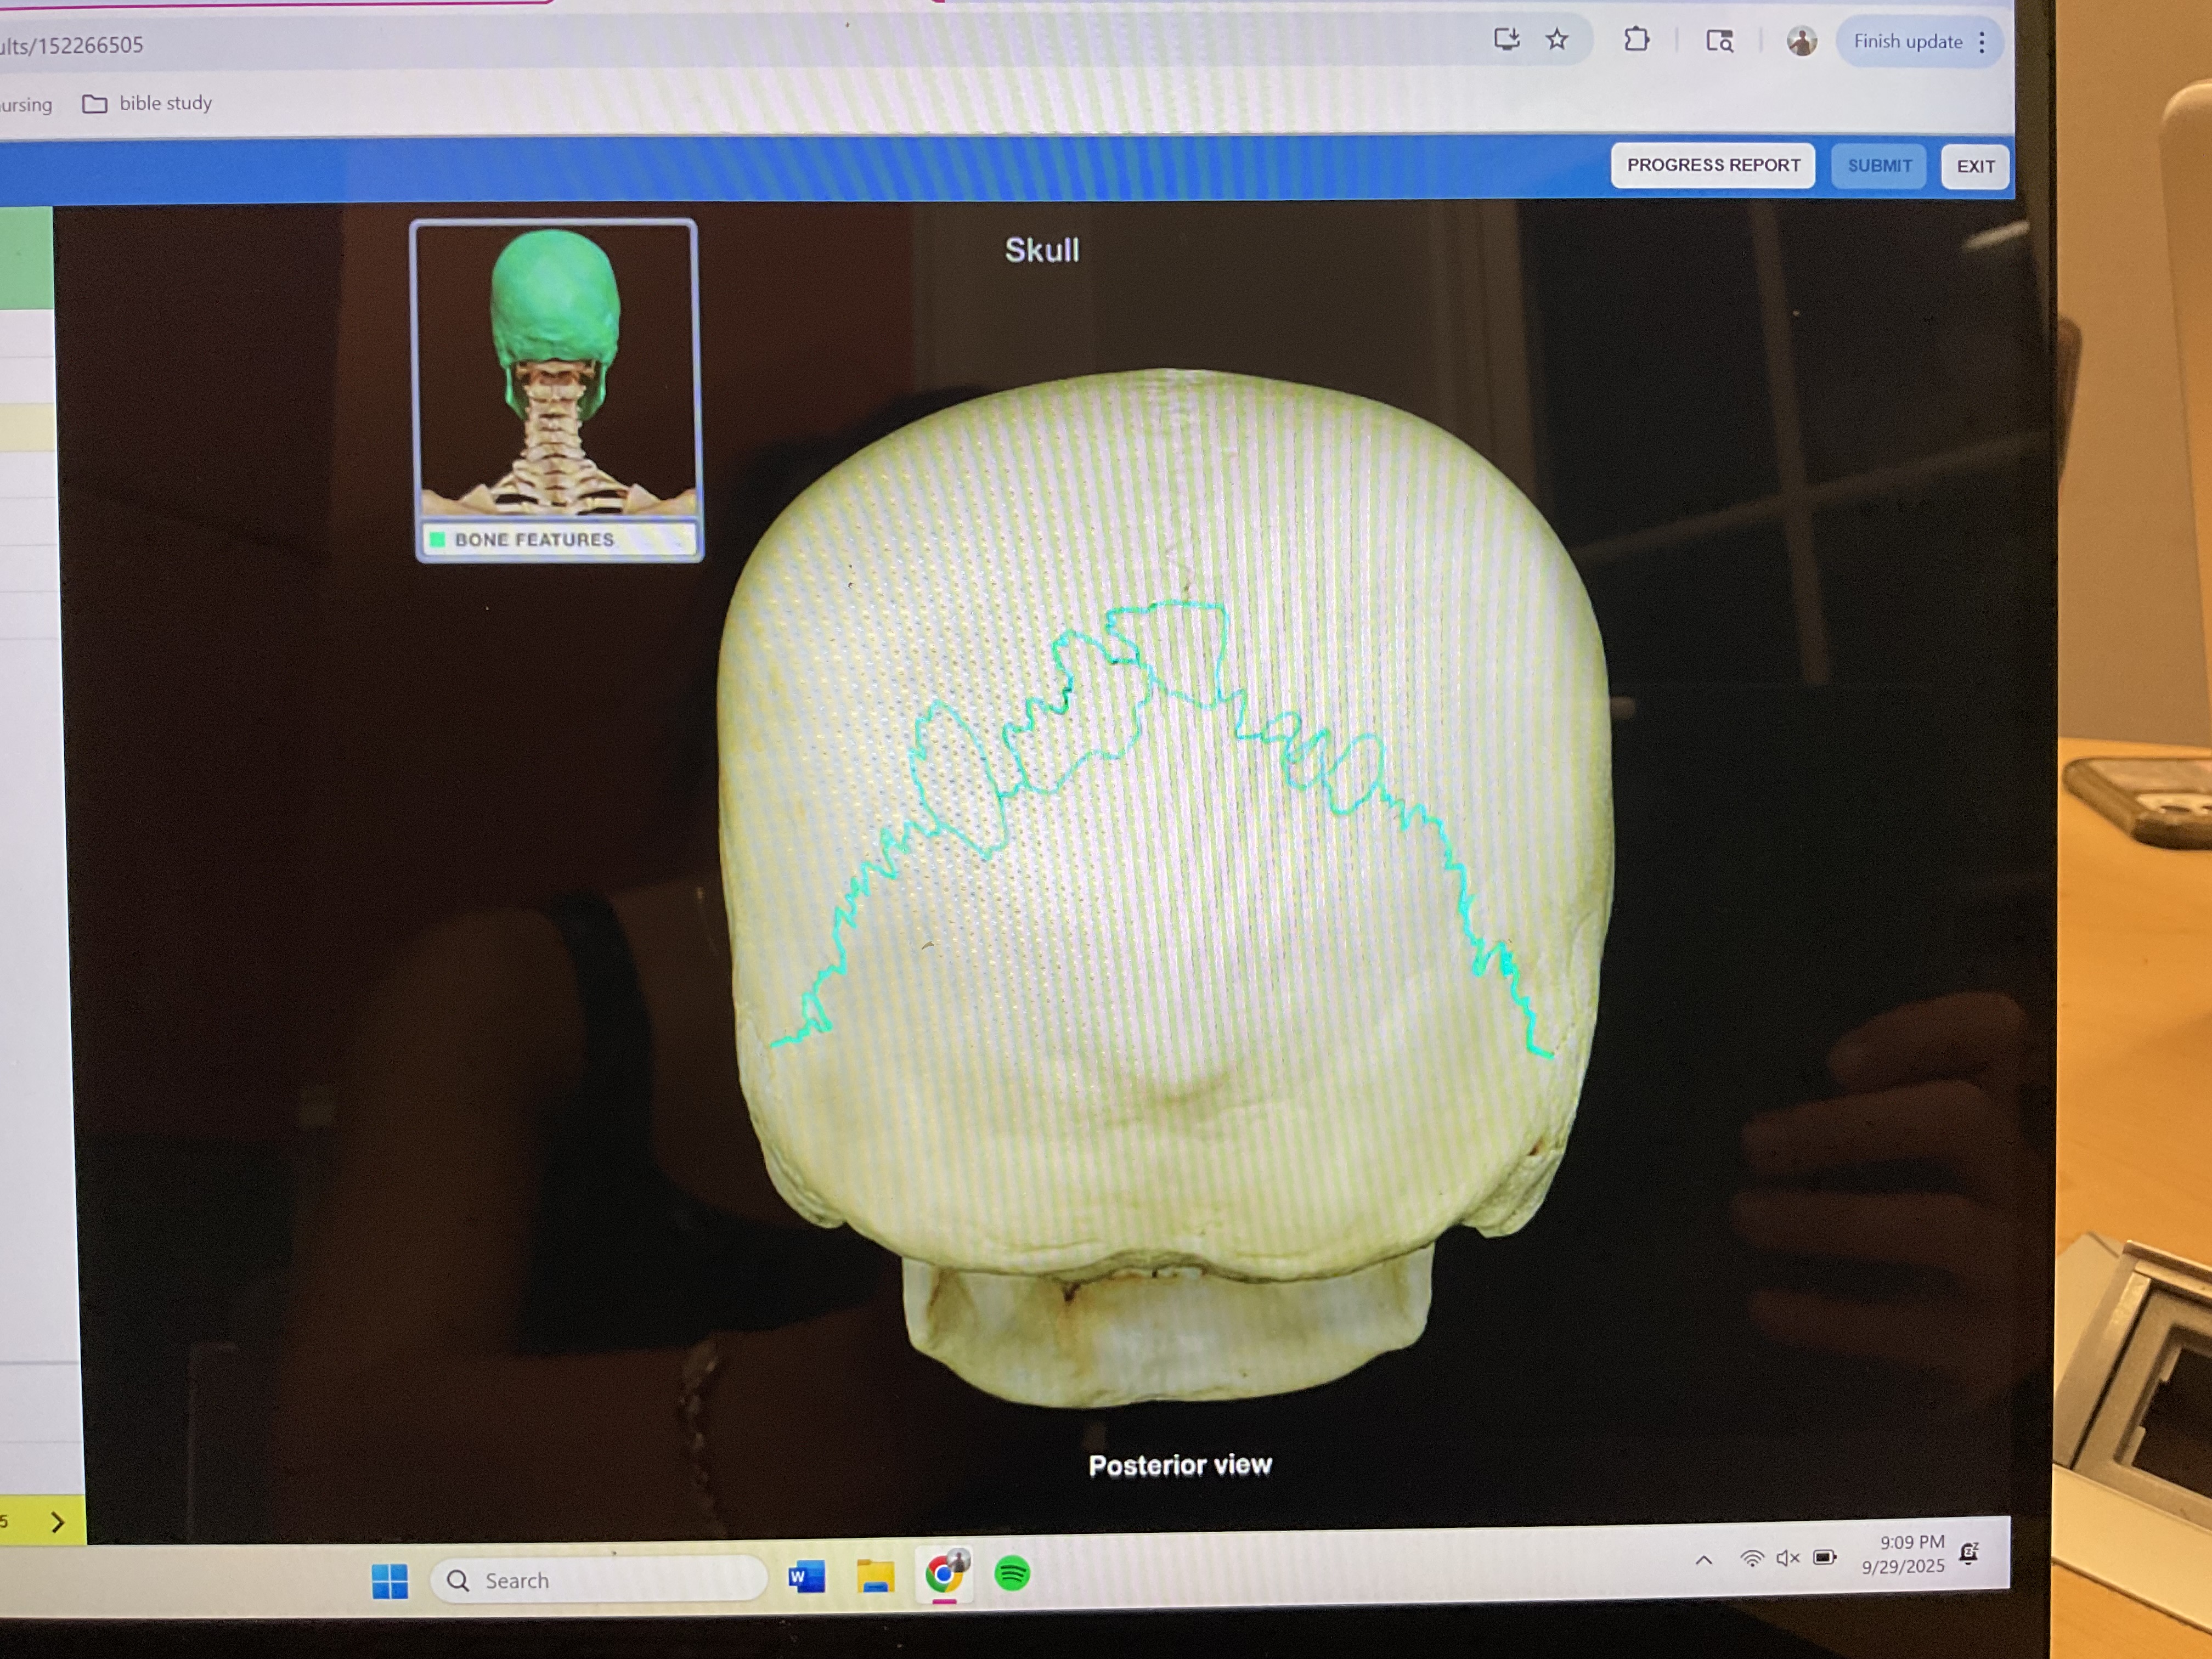The width and height of the screenshot is (2212, 1659).
Task: Open Microsoft Word from the taskbar
Action: (806, 1577)
